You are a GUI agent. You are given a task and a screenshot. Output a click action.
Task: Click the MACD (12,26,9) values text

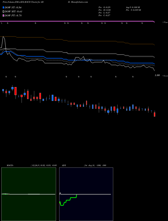point(44,165)
